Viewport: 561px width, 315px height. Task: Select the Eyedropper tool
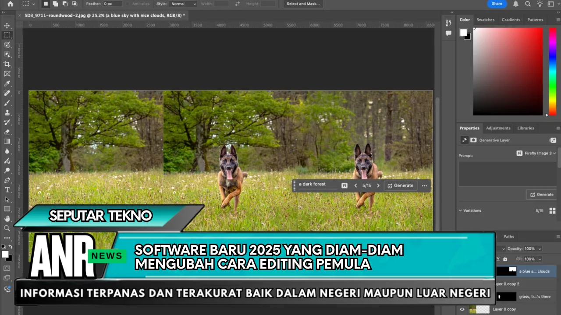pos(7,83)
